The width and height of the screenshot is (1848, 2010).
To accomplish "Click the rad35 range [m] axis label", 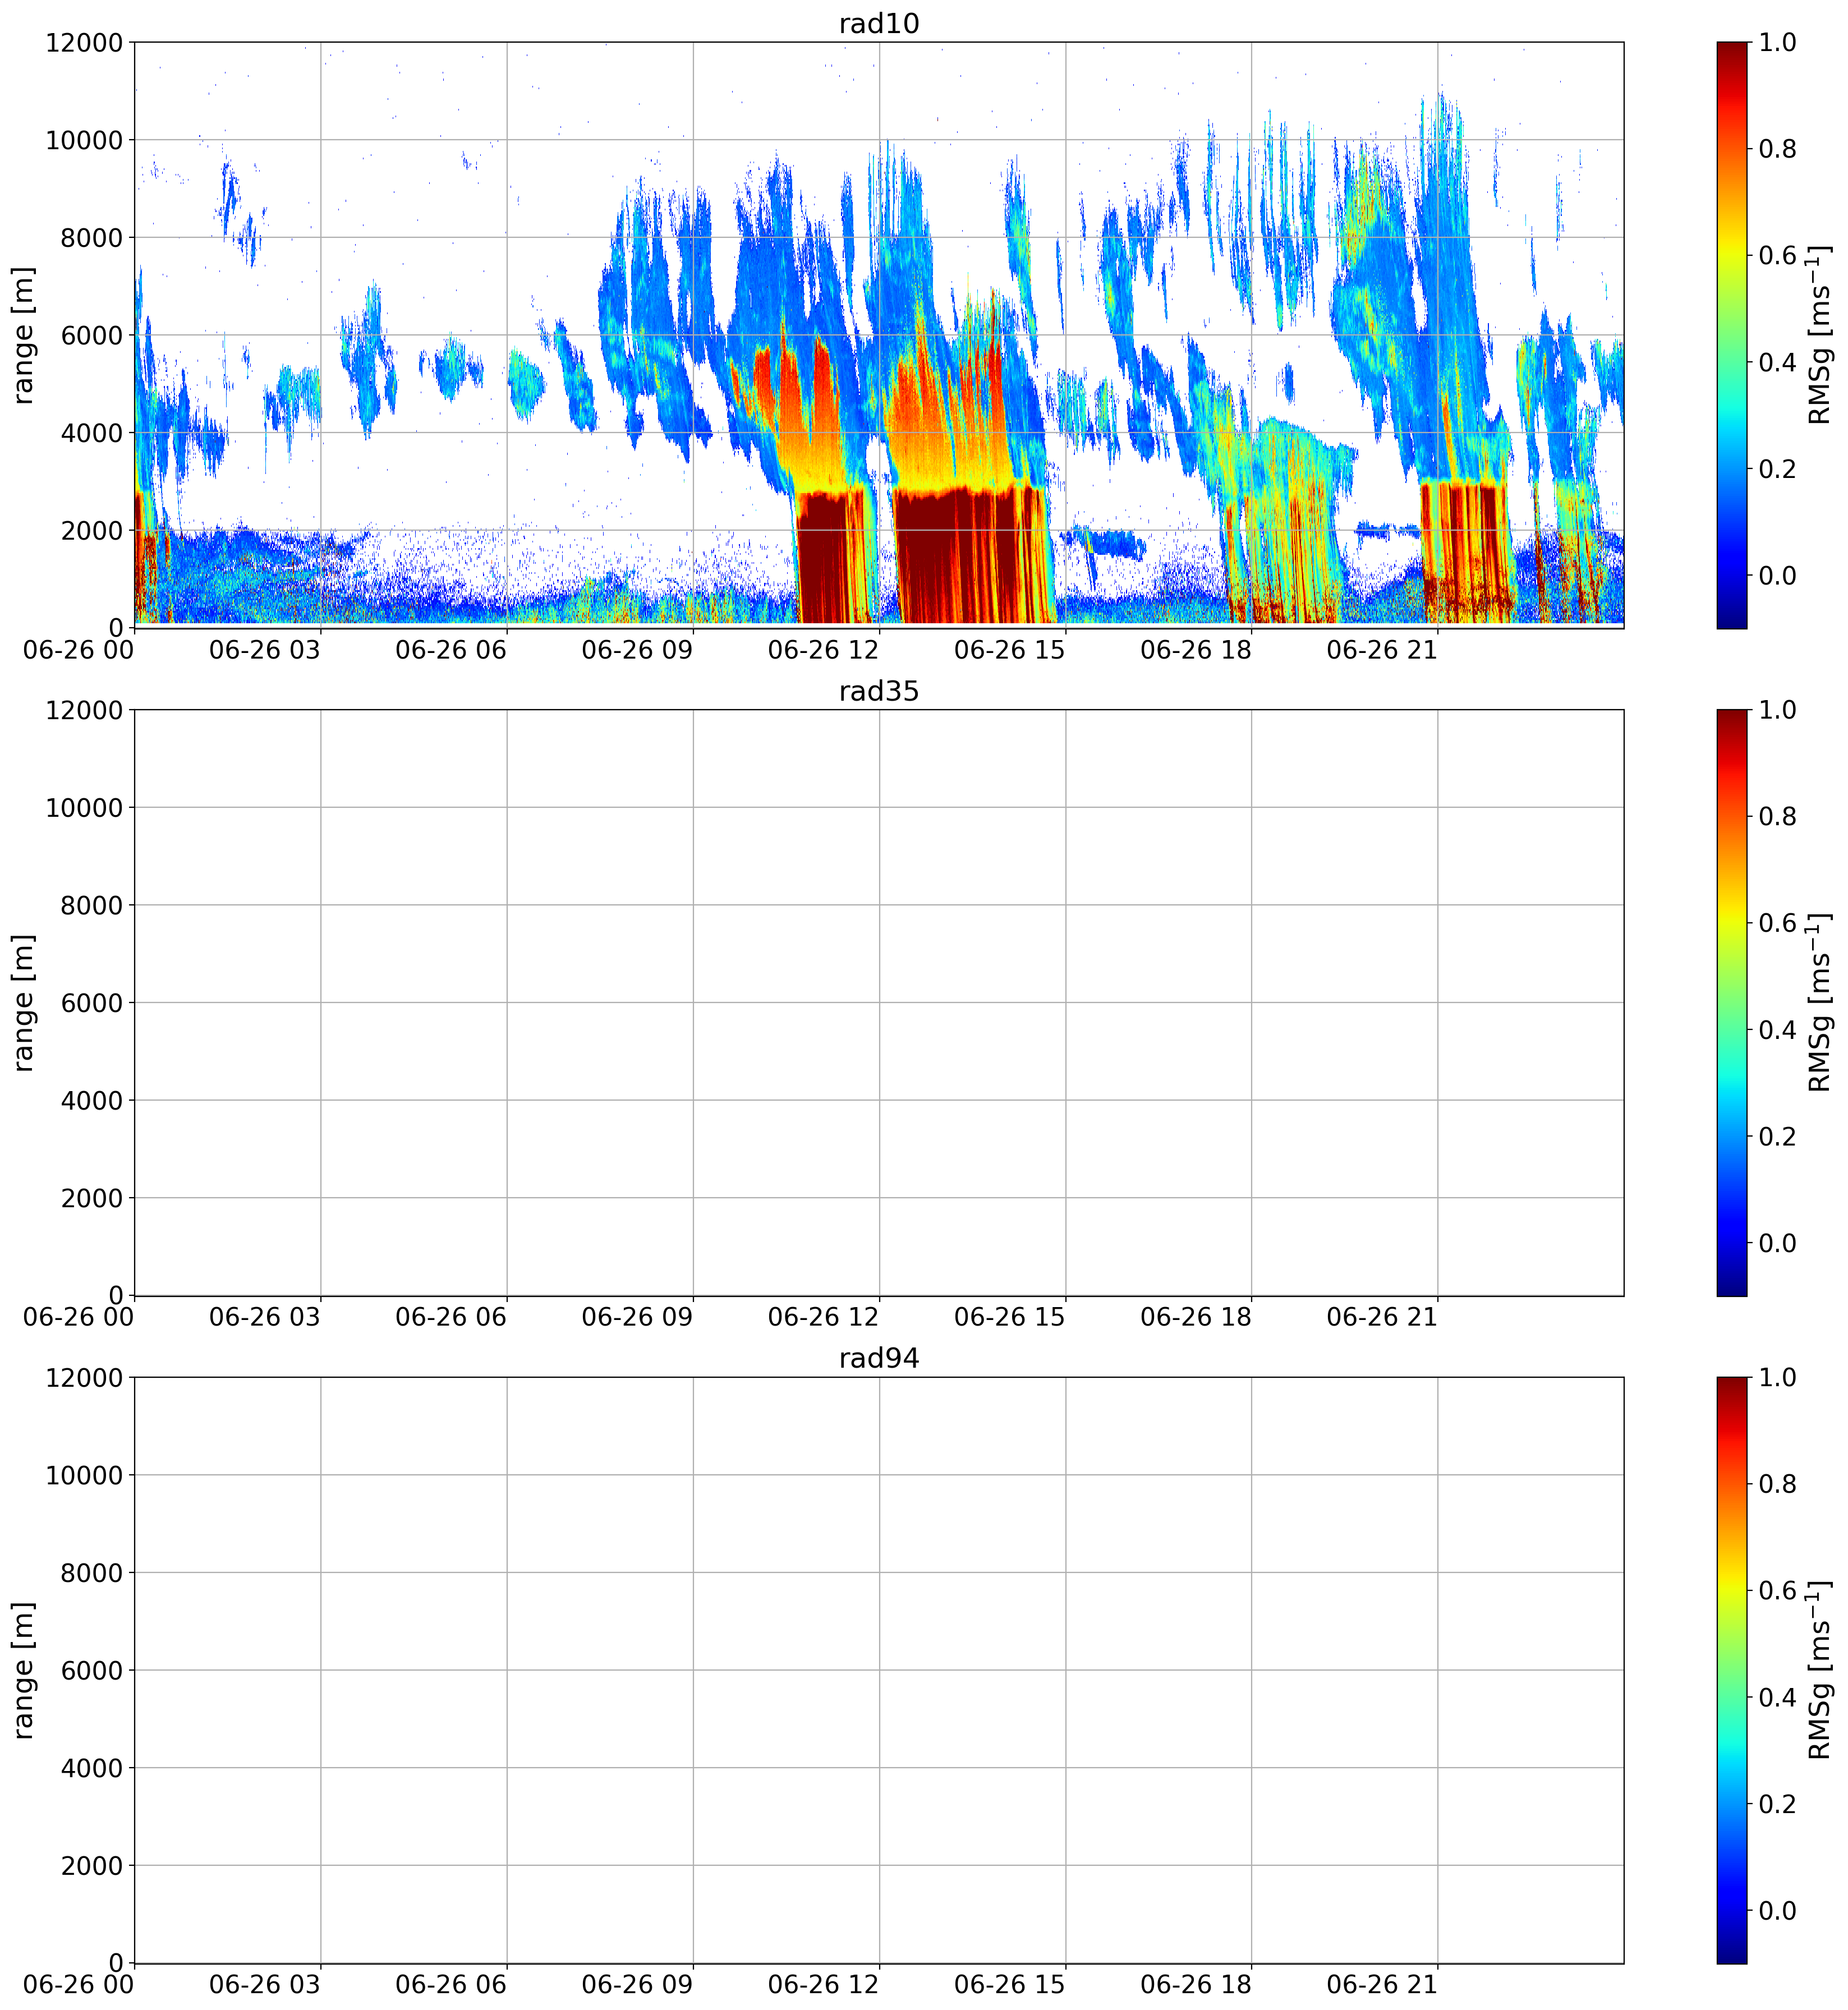I will click(23, 1003).
